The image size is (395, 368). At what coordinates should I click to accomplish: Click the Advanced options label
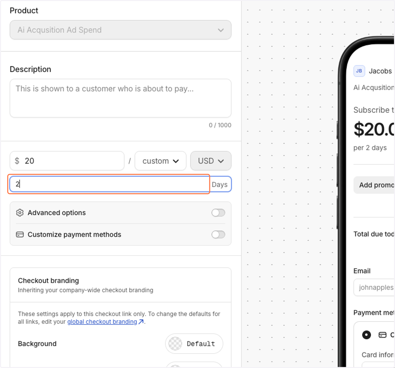pos(57,213)
